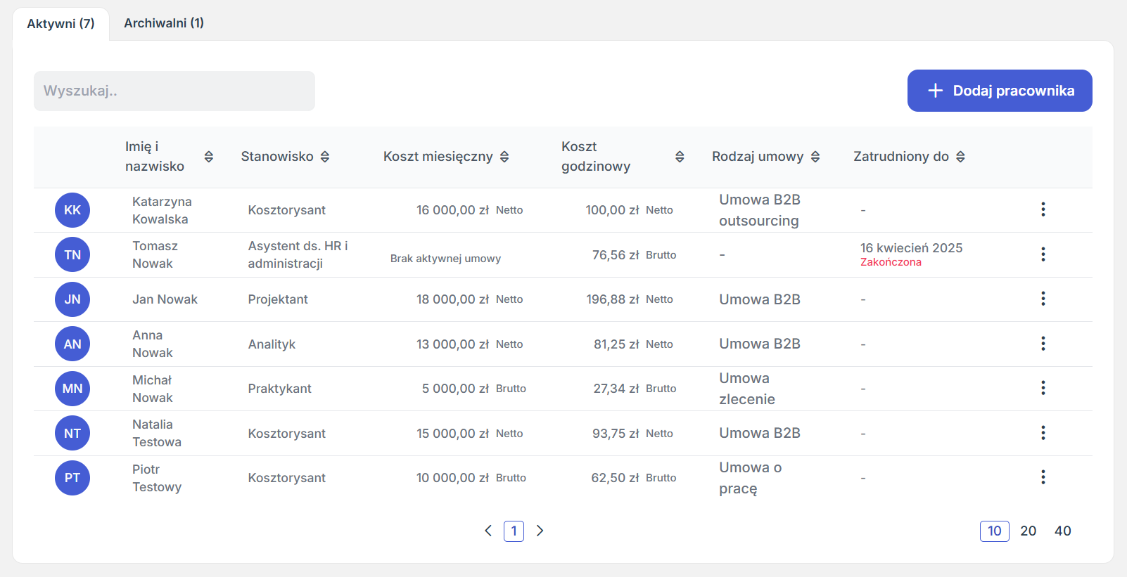Click the 18 000,00 zł monthly cost
This screenshot has height=577, width=1127.
pyautogui.click(x=452, y=299)
